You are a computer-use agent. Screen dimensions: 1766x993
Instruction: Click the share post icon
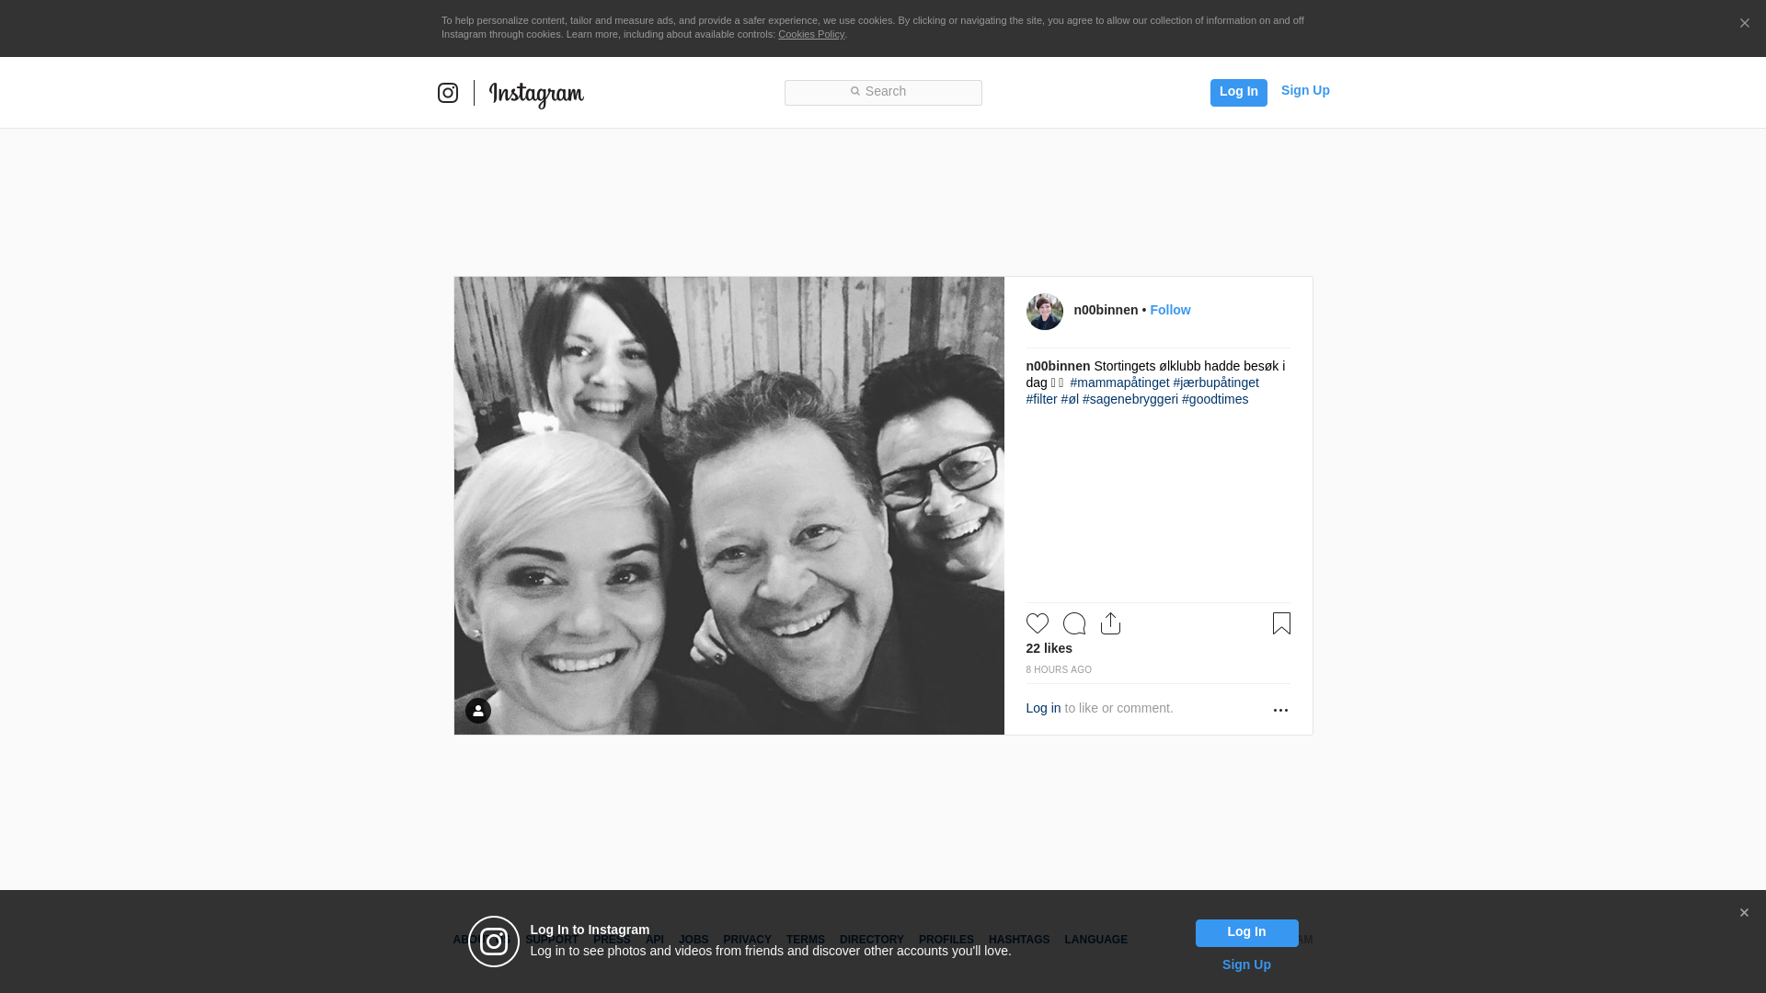point(1110,623)
